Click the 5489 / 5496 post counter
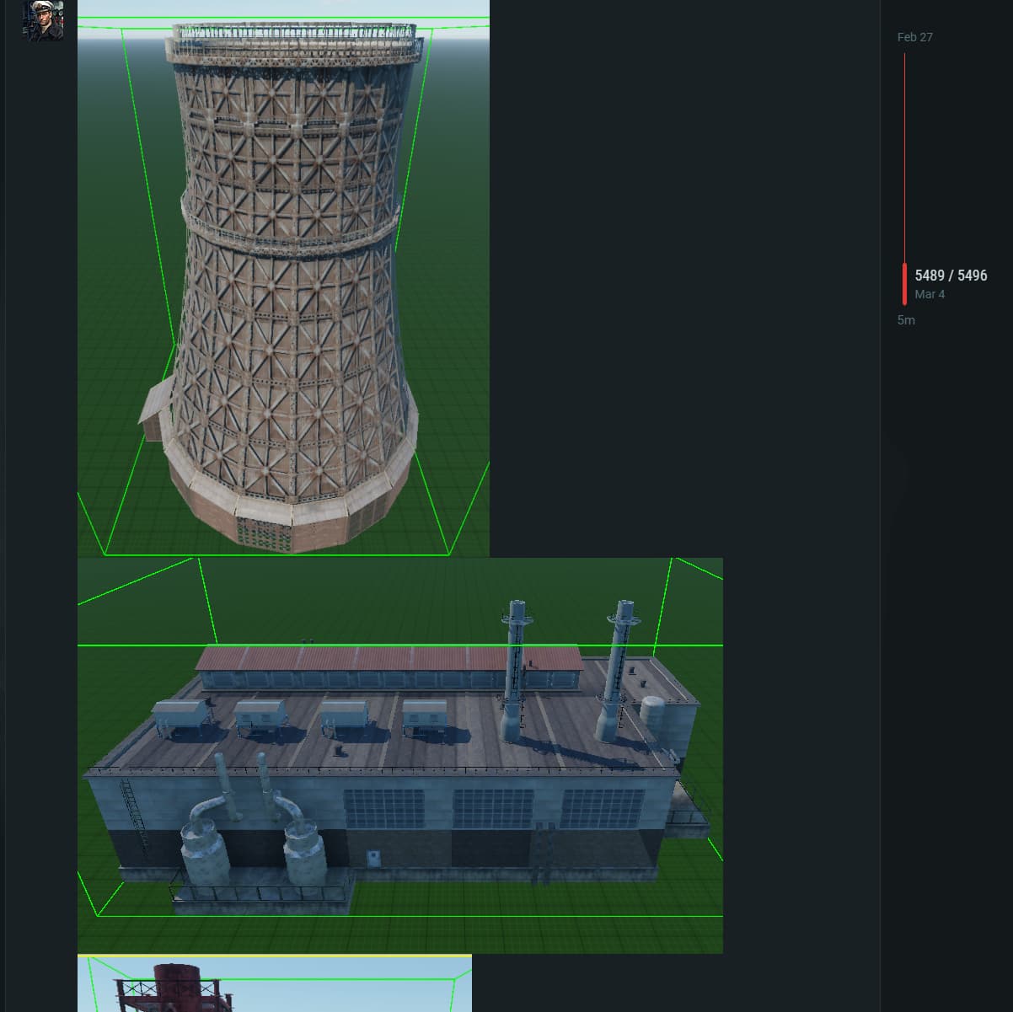 (x=951, y=276)
